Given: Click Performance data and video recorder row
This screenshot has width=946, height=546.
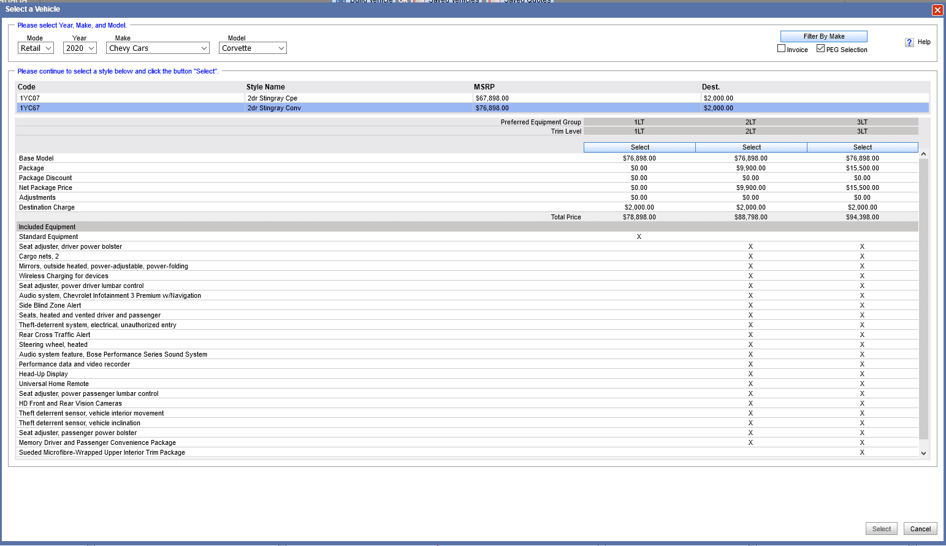Looking at the screenshot, I should (x=467, y=364).
